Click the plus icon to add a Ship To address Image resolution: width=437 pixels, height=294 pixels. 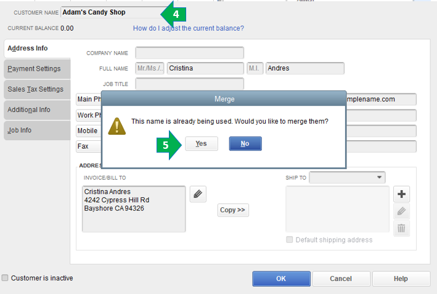(x=401, y=194)
